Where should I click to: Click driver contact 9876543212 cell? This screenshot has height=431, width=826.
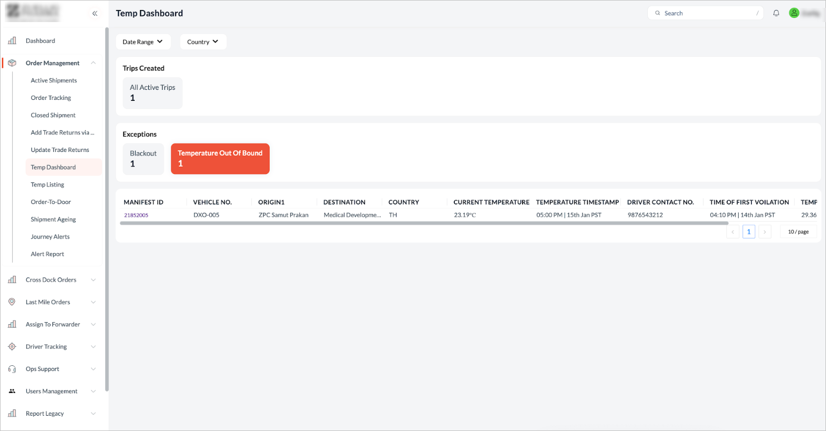(645, 215)
